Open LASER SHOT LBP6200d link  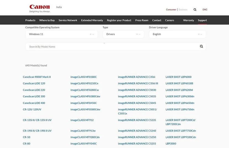pos(179,90)
